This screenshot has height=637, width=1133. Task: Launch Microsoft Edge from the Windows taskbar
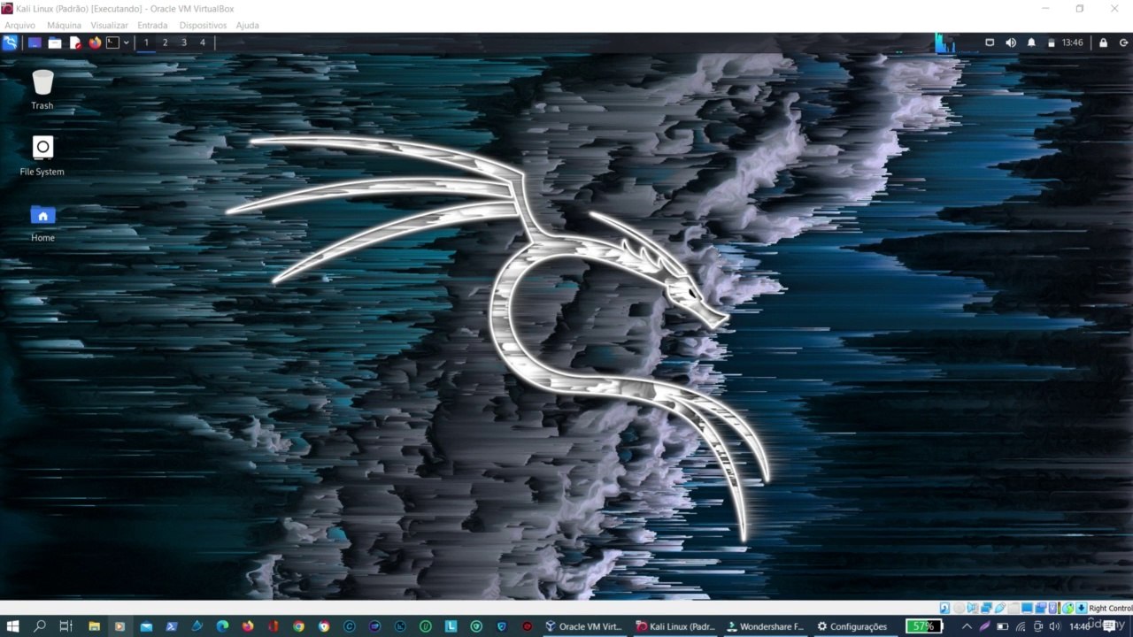(x=222, y=626)
